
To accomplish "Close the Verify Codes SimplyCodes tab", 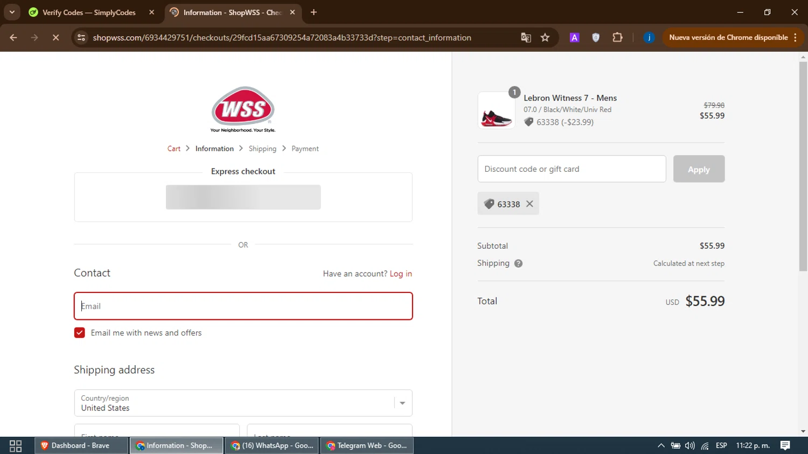I will click(151, 12).
